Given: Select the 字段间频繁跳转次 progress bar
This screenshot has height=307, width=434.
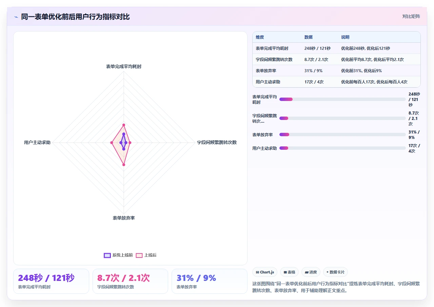Looking at the screenshot, I should pyautogui.click(x=342, y=118).
